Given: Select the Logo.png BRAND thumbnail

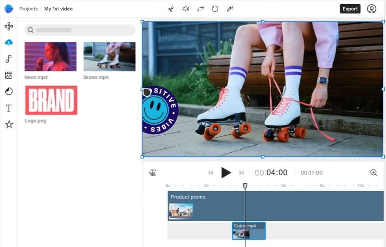Looking at the screenshot, I should coord(51,100).
